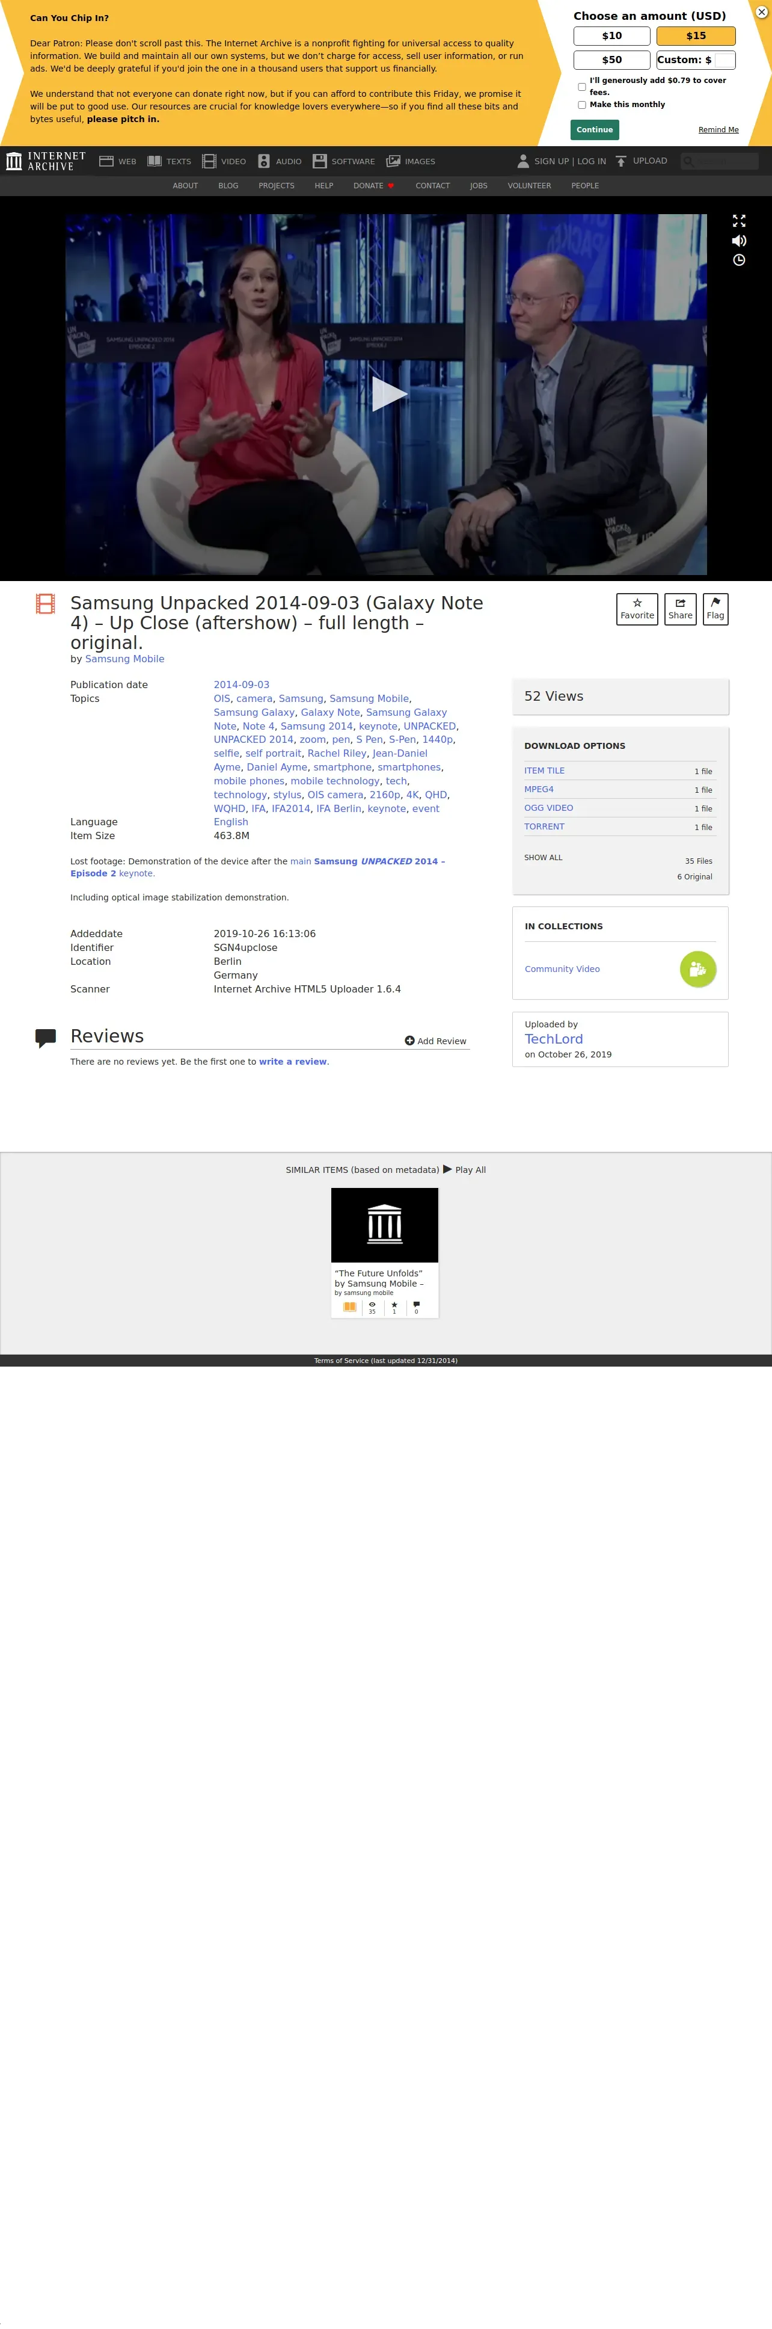772x2329 pixels.
Task: Click the Sign Up | Log In link
Action: pos(569,162)
